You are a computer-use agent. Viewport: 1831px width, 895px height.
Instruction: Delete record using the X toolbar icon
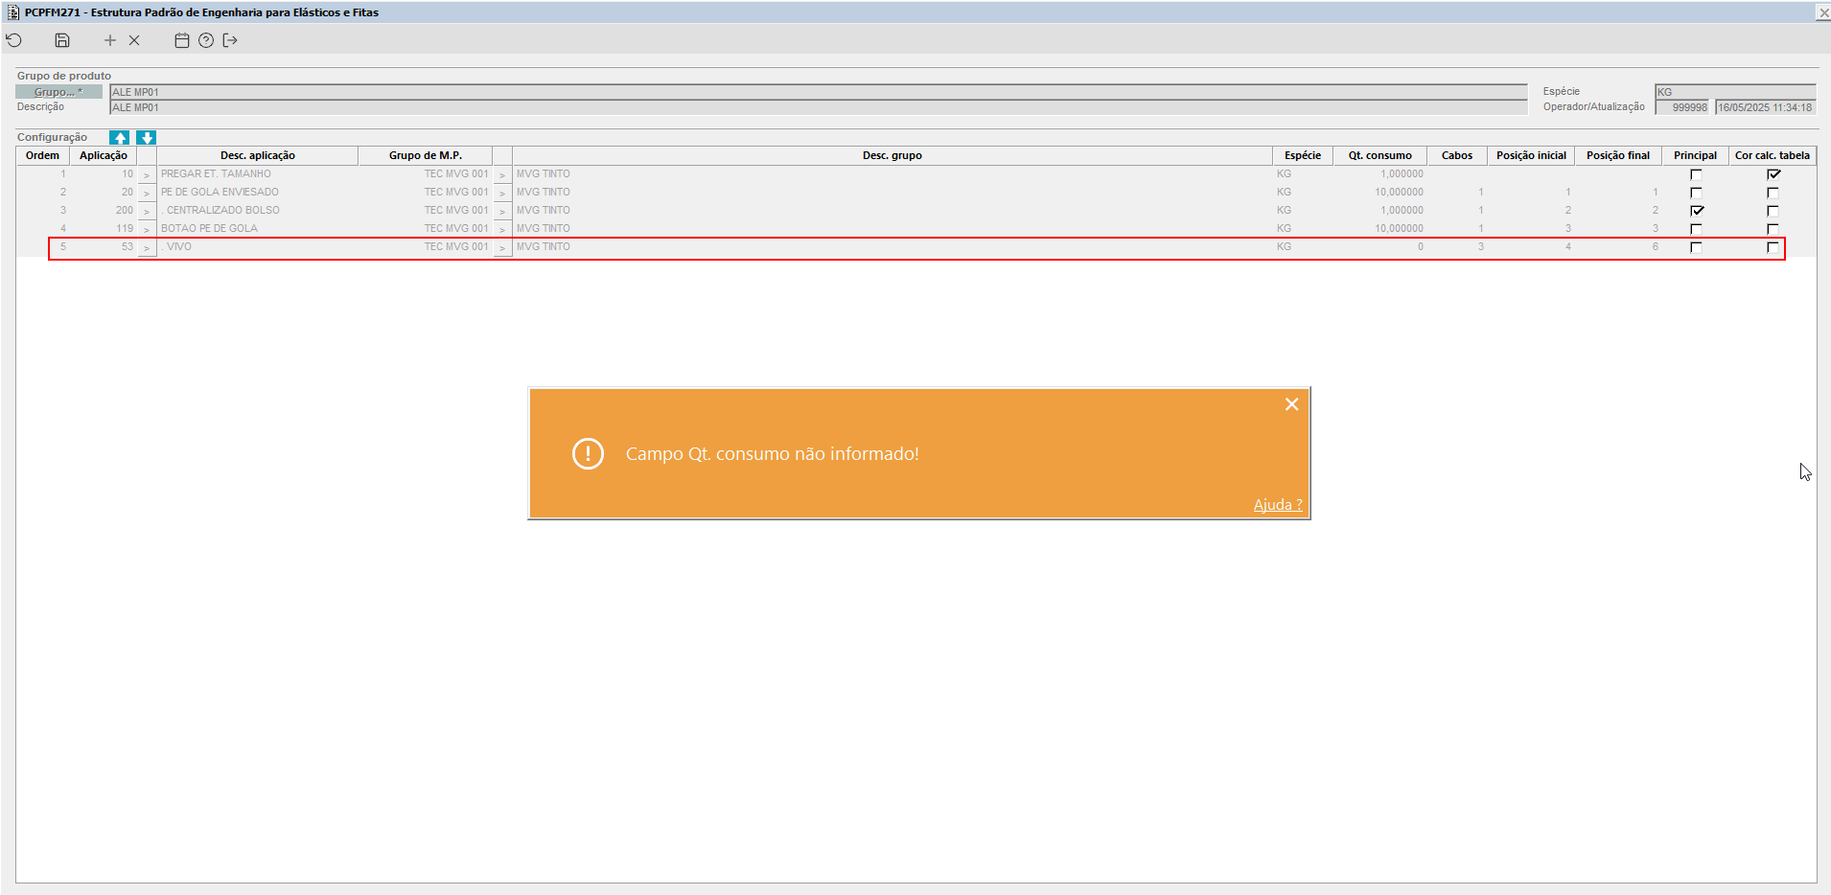pos(134,40)
